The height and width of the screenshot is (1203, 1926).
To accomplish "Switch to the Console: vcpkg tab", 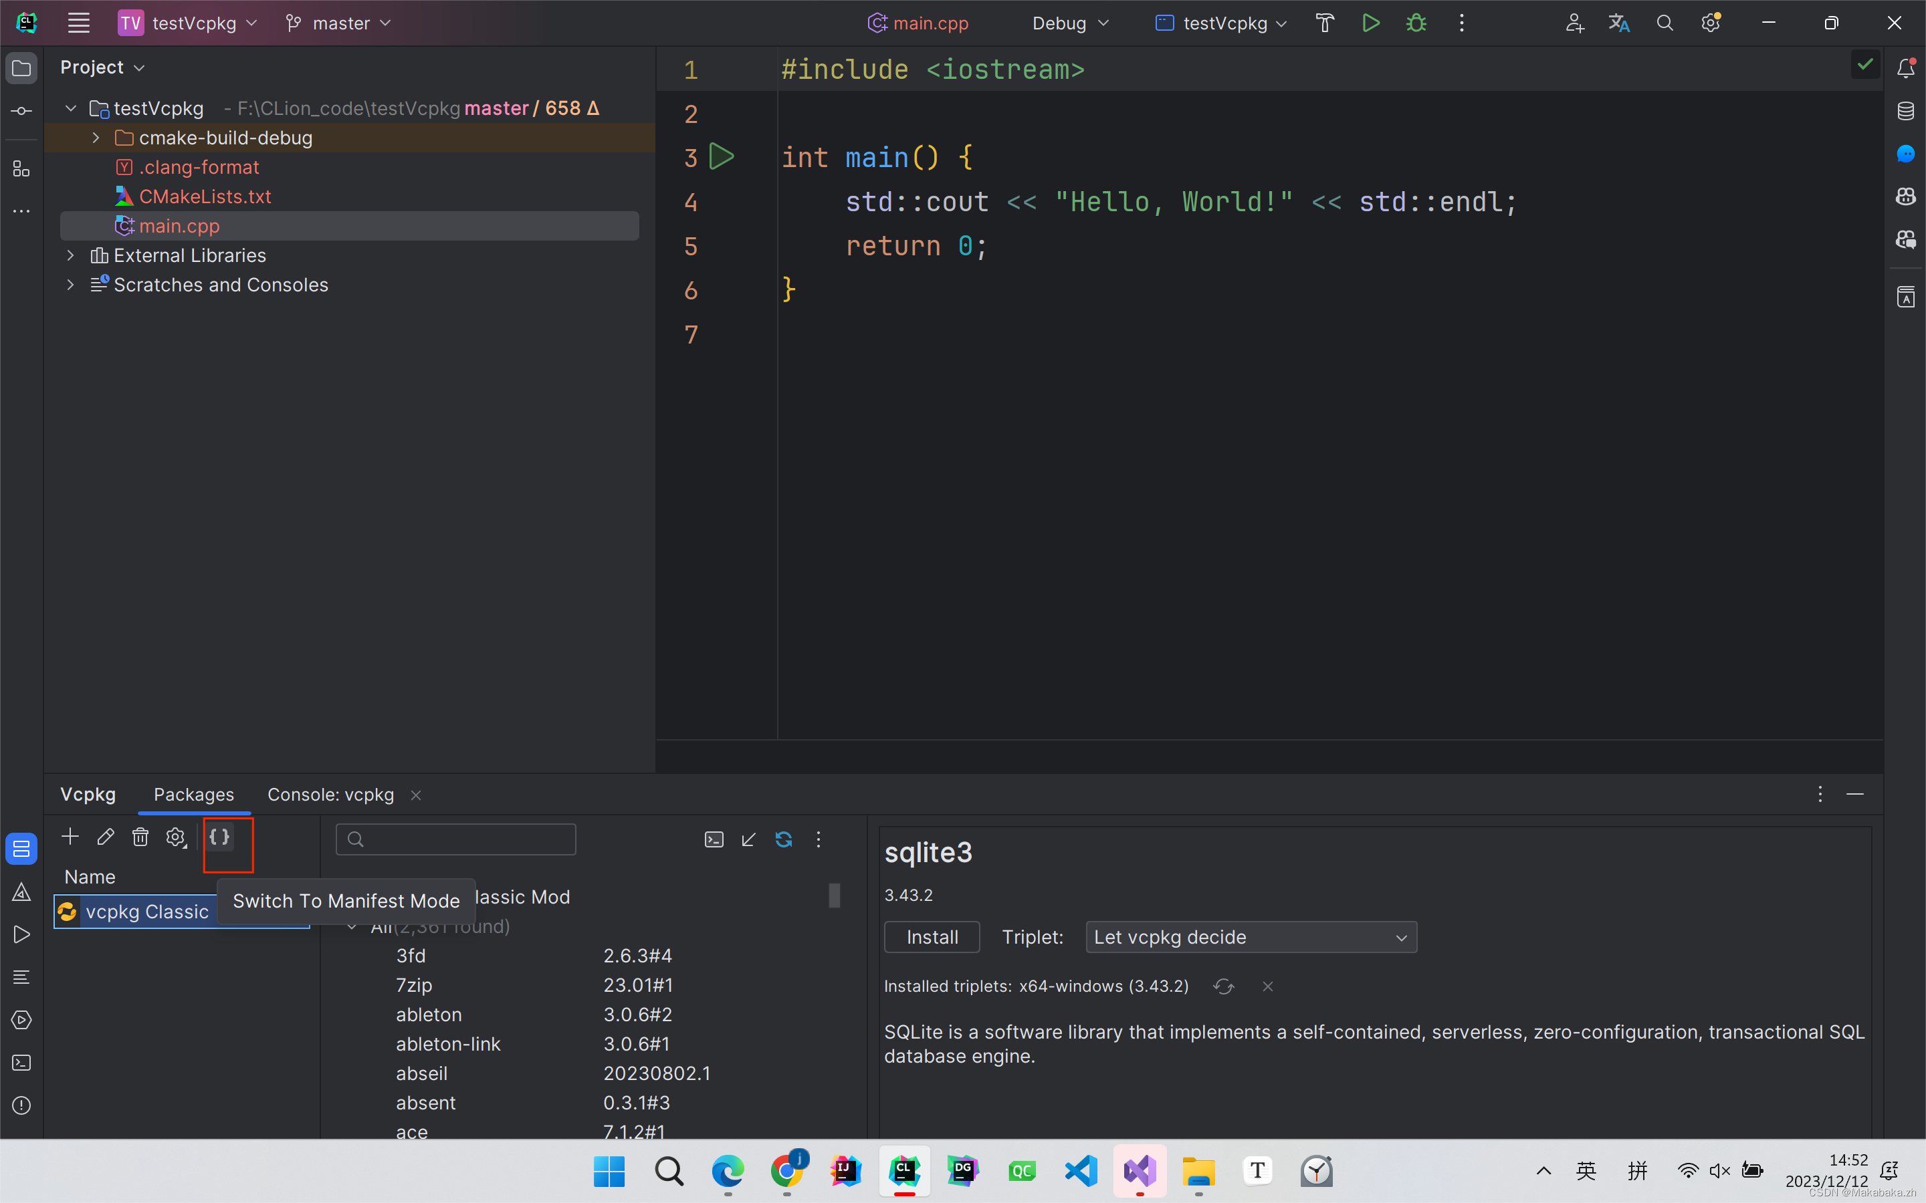I will point(330,794).
